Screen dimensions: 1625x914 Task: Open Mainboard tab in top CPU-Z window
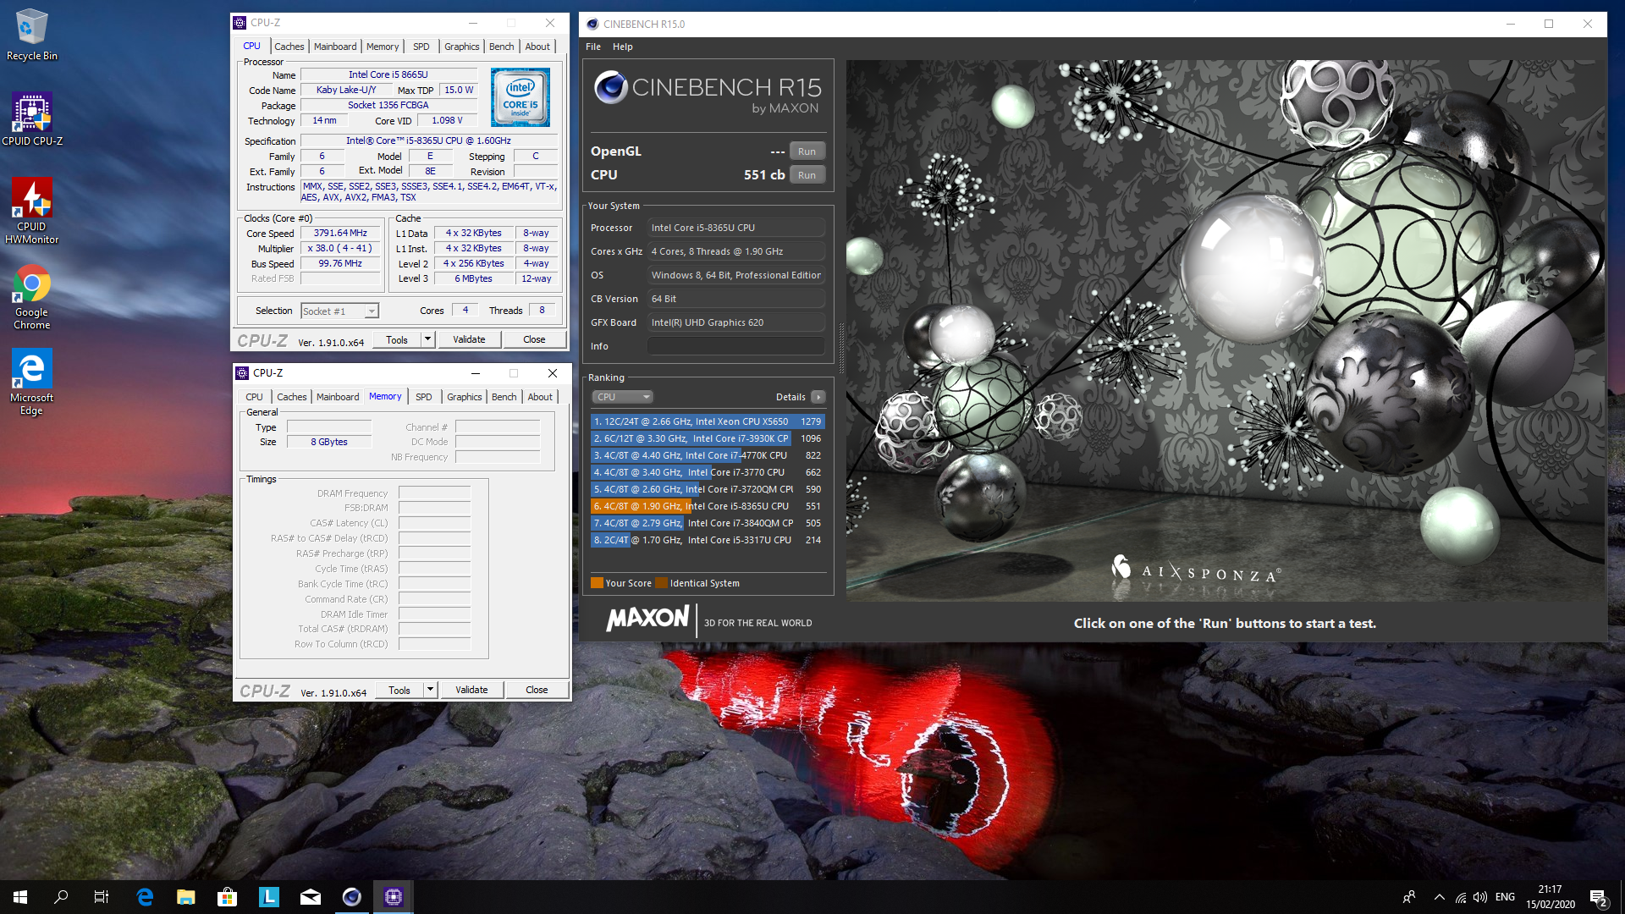coord(335,47)
